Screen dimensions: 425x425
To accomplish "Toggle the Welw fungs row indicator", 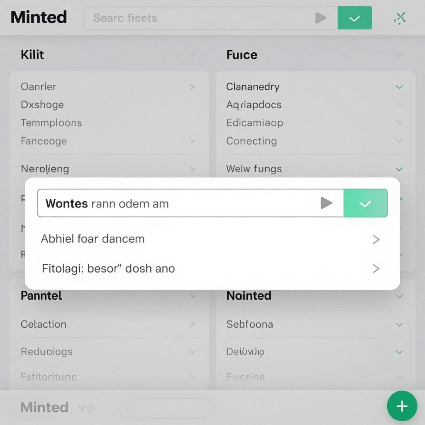I will [x=399, y=169].
